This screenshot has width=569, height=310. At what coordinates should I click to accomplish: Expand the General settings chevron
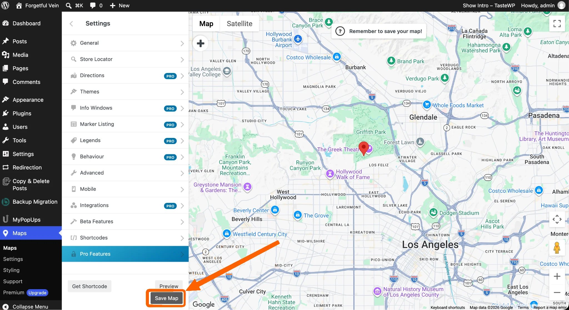point(182,43)
